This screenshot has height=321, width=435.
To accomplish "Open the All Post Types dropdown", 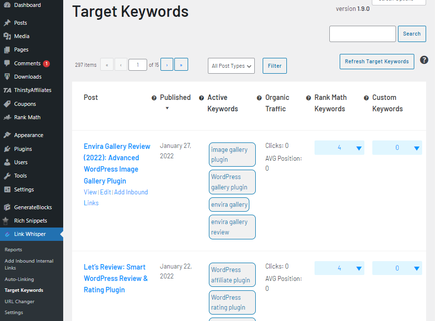I will pos(231,65).
